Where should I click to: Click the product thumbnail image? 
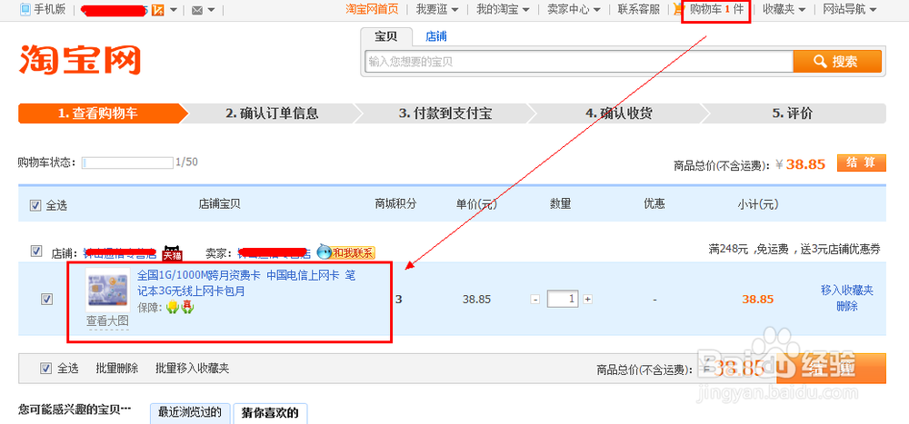click(107, 291)
